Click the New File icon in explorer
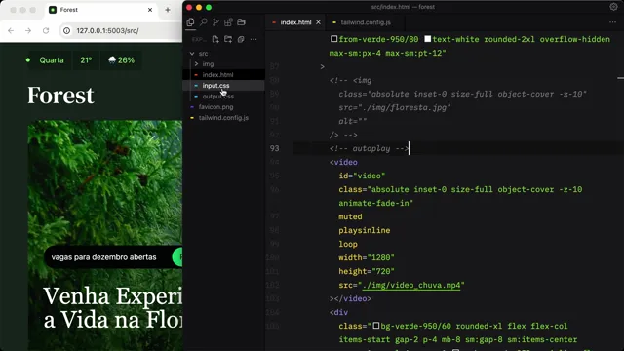Image resolution: width=624 pixels, height=351 pixels. tap(215, 39)
